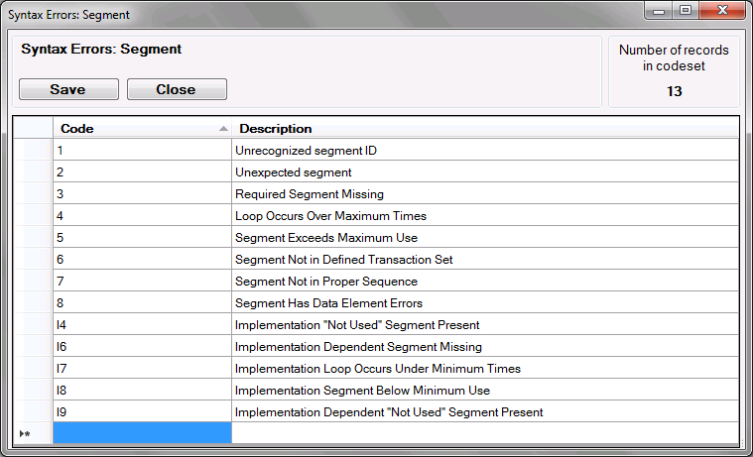The image size is (753, 457).
Task: Maximize the Syntax Errors window
Action: click(x=685, y=10)
